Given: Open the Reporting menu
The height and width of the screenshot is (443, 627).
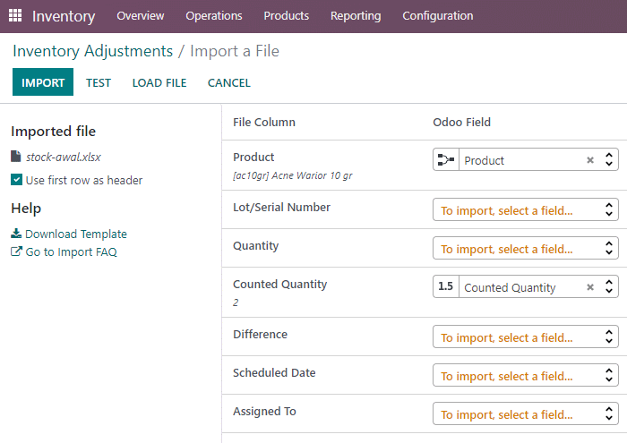Looking at the screenshot, I should click(356, 15).
